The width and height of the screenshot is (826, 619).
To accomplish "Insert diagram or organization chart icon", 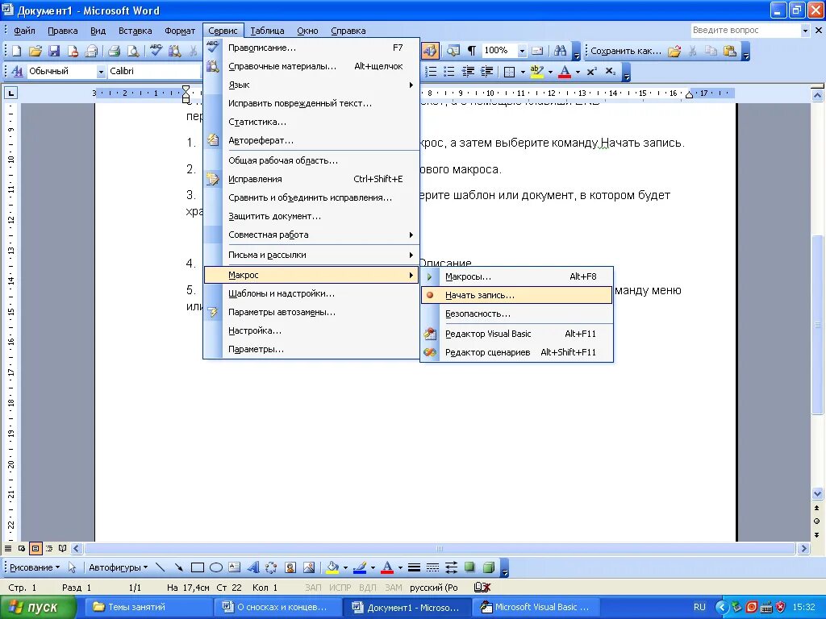I will coord(271,567).
